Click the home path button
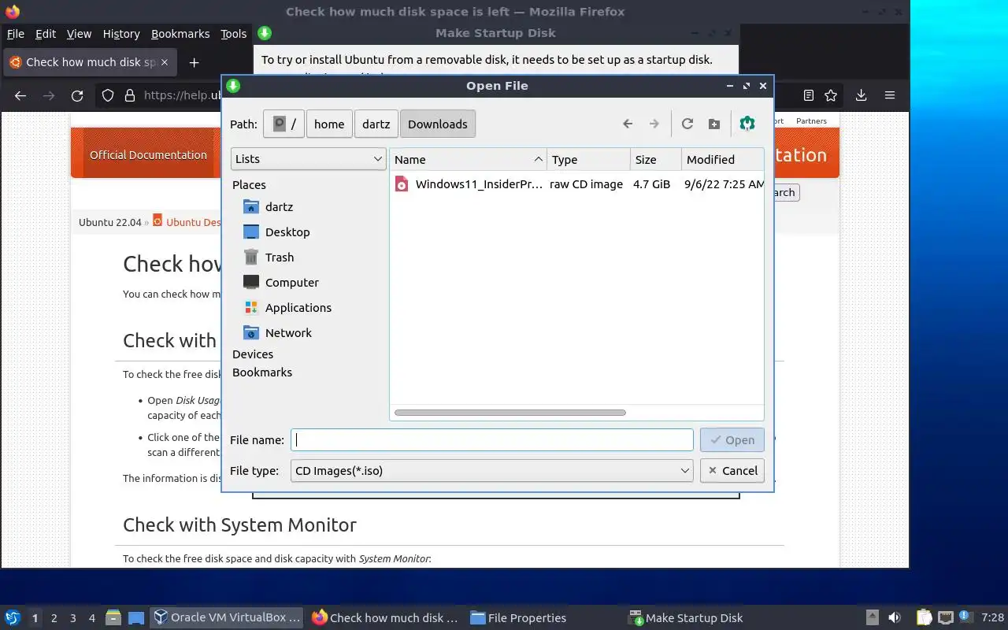 329,124
